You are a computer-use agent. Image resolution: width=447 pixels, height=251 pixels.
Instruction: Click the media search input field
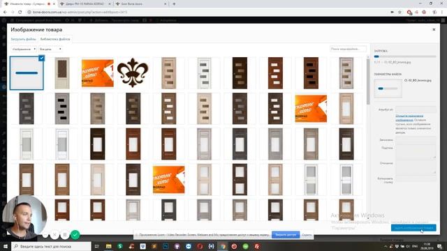(x=348, y=49)
